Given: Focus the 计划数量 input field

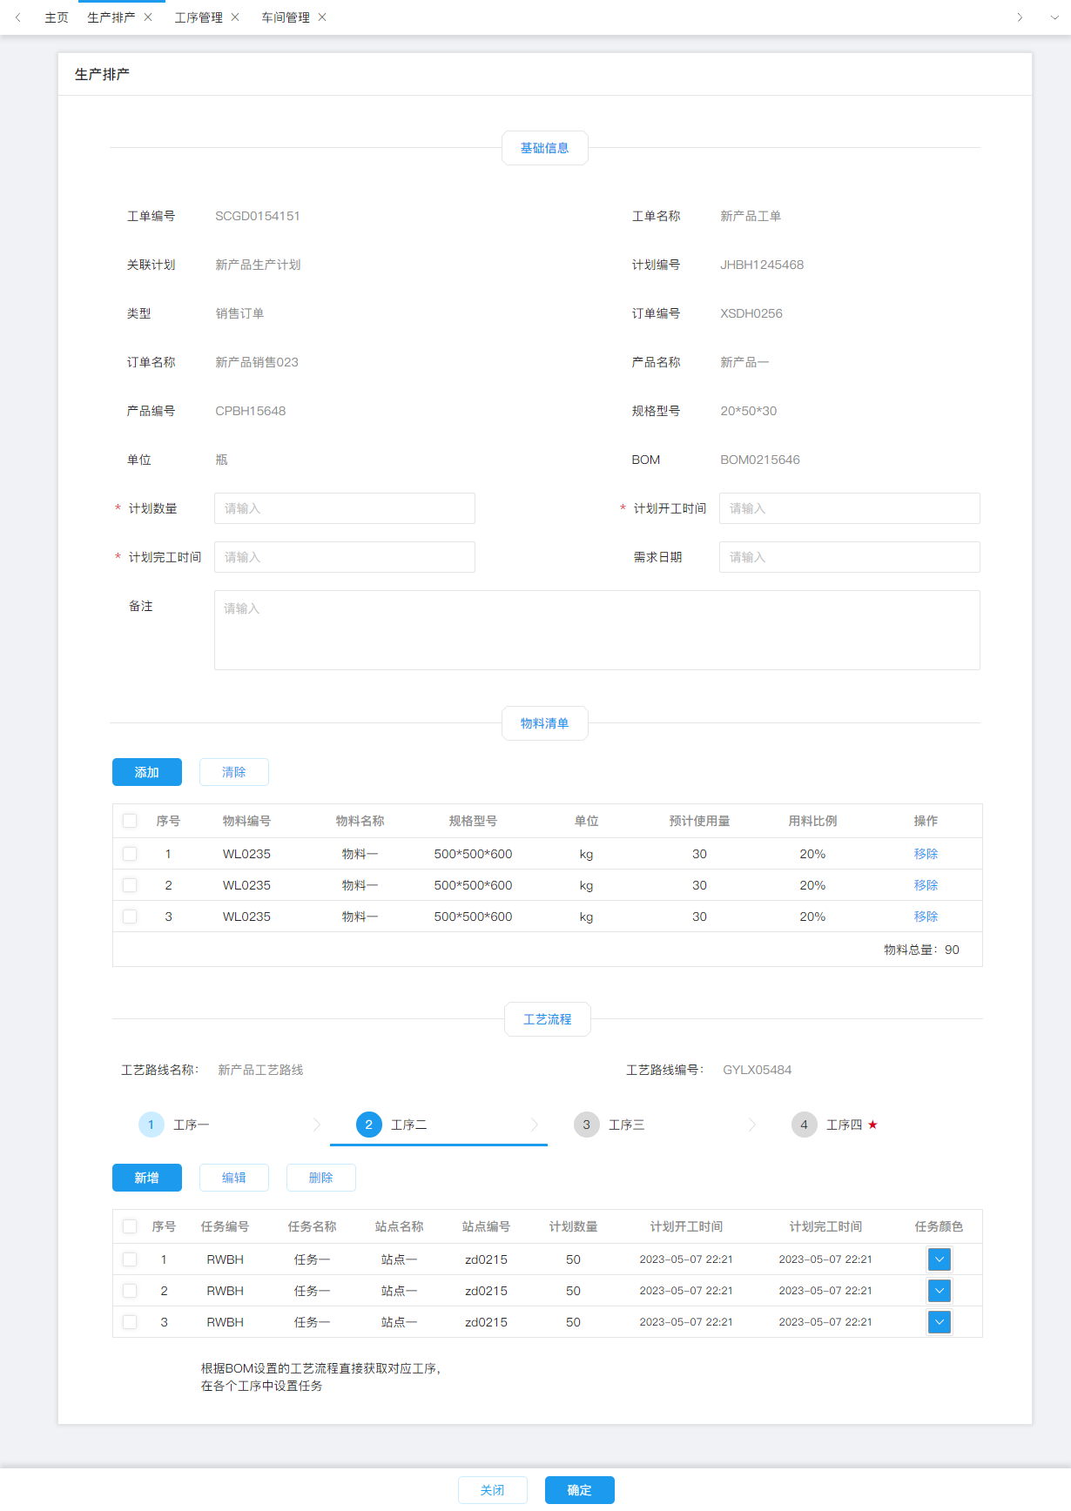Looking at the screenshot, I should pos(345,508).
